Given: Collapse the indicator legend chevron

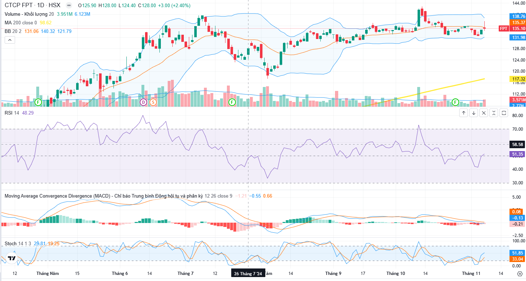Looking at the screenshot, I should [10, 40].
